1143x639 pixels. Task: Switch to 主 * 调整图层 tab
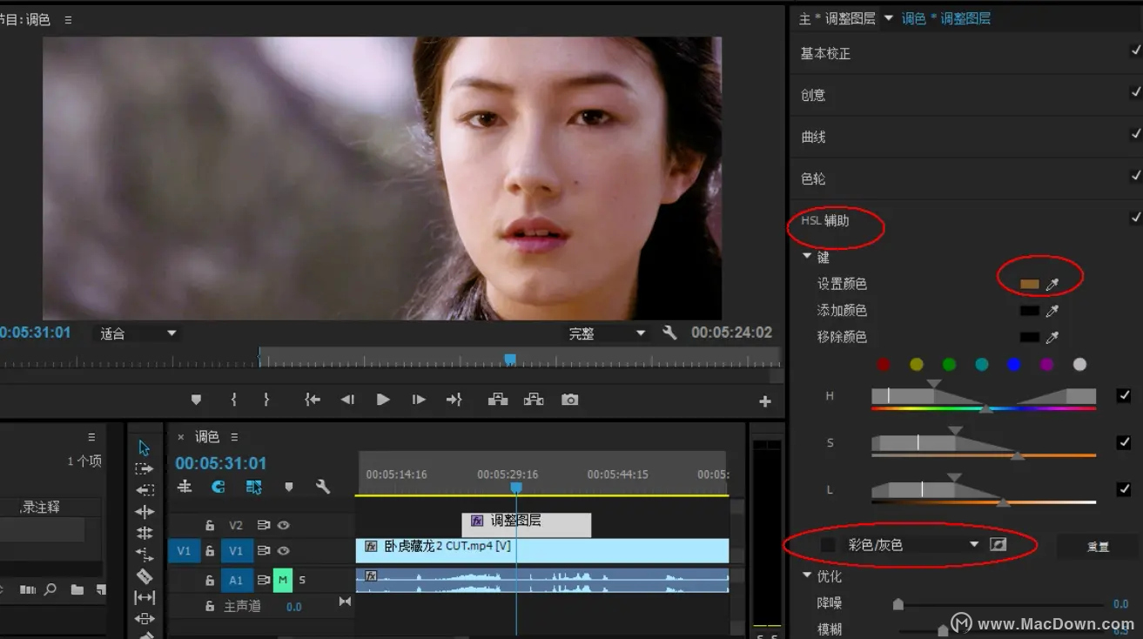(837, 18)
